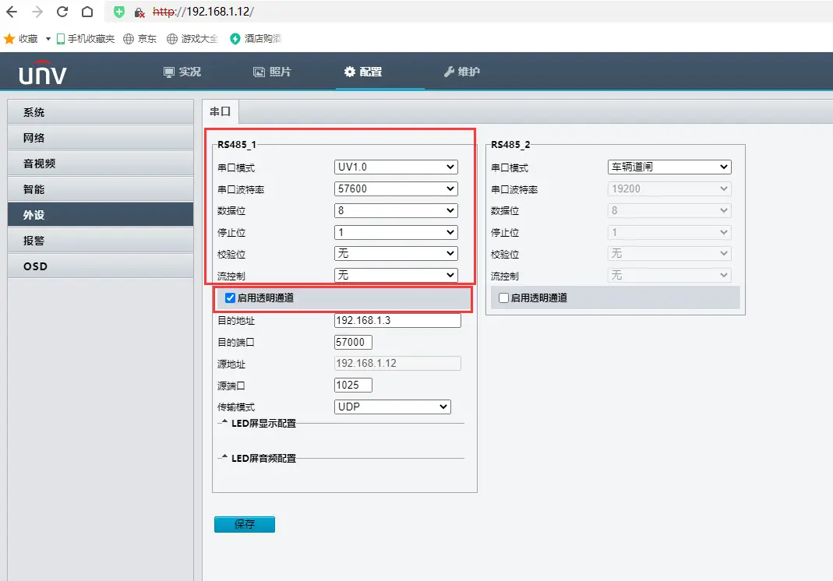Open RS485_1 baud rate dropdown showing 57600
This screenshot has width=833, height=581.
(396, 188)
